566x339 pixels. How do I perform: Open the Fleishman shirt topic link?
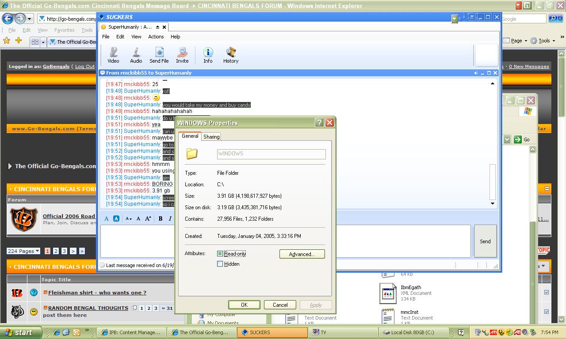click(x=97, y=293)
